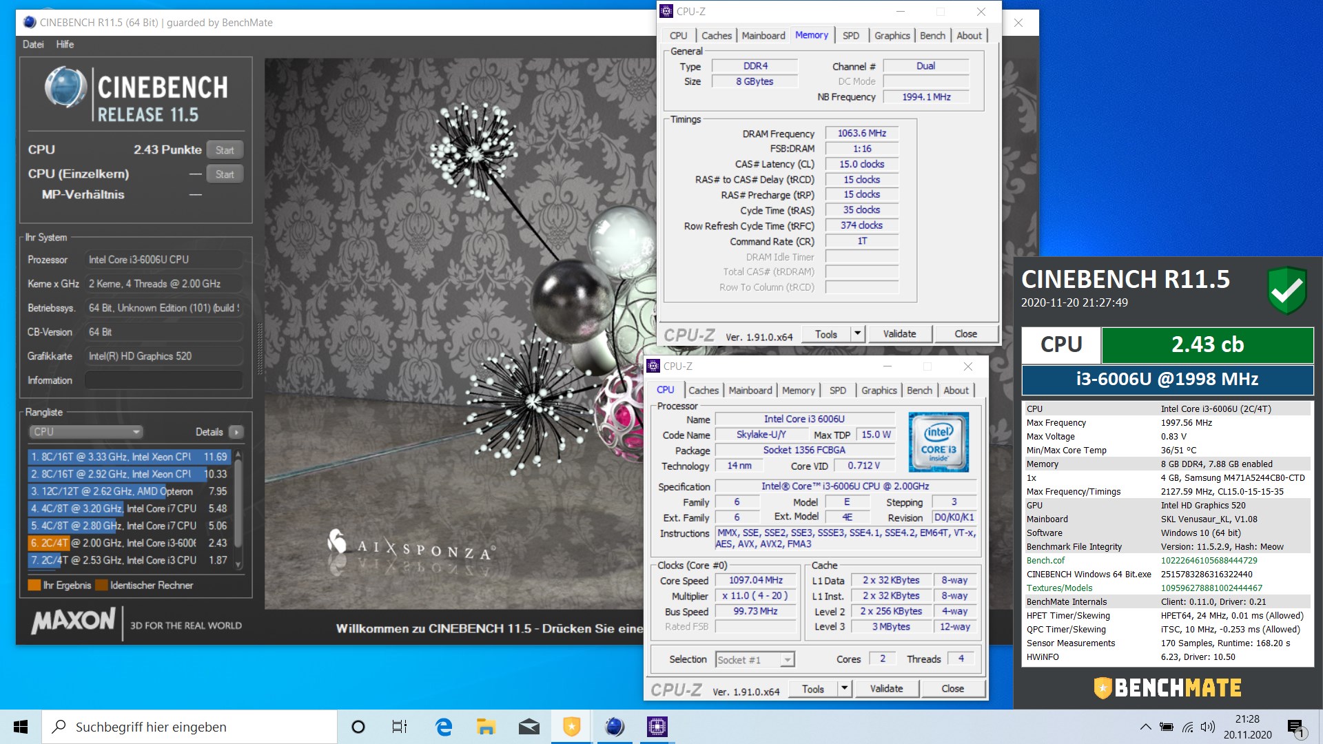This screenshot has height=744, width=1323.
Task: Click Close button in lower CPU-Z window
Action: [952, 689]
